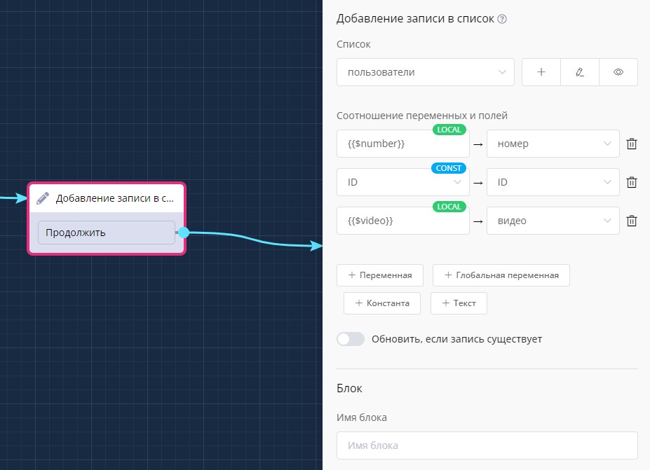650x470 pixels.
Task: Click the pencil icon to edit the list
Action: 580,72
